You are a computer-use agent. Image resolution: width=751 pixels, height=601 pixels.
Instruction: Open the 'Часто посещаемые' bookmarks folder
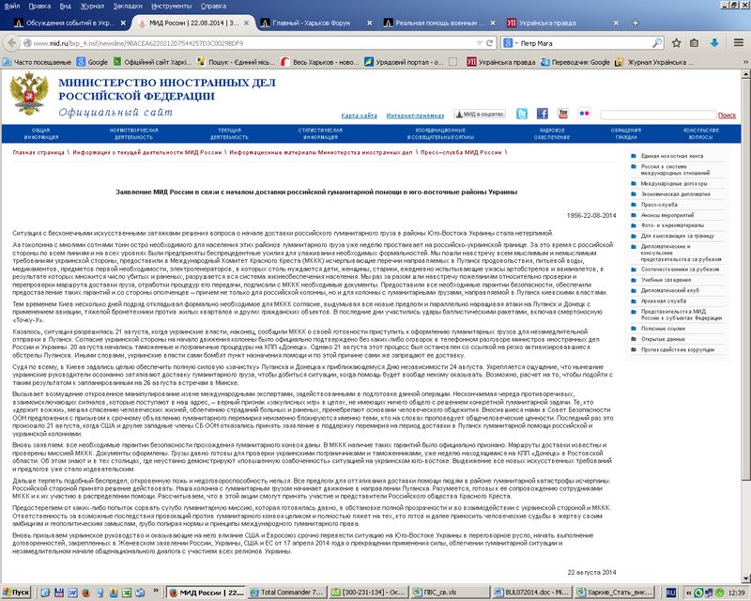pyautogui.click(x=37, y=62)
